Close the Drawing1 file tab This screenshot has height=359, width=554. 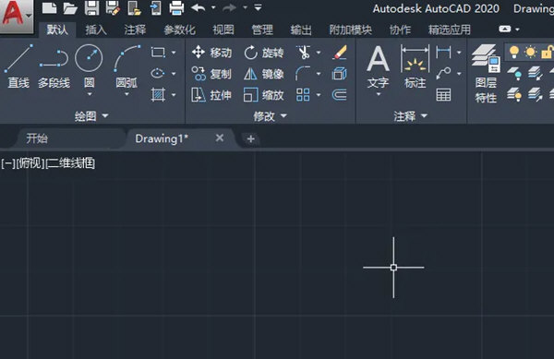coord(220,138)
